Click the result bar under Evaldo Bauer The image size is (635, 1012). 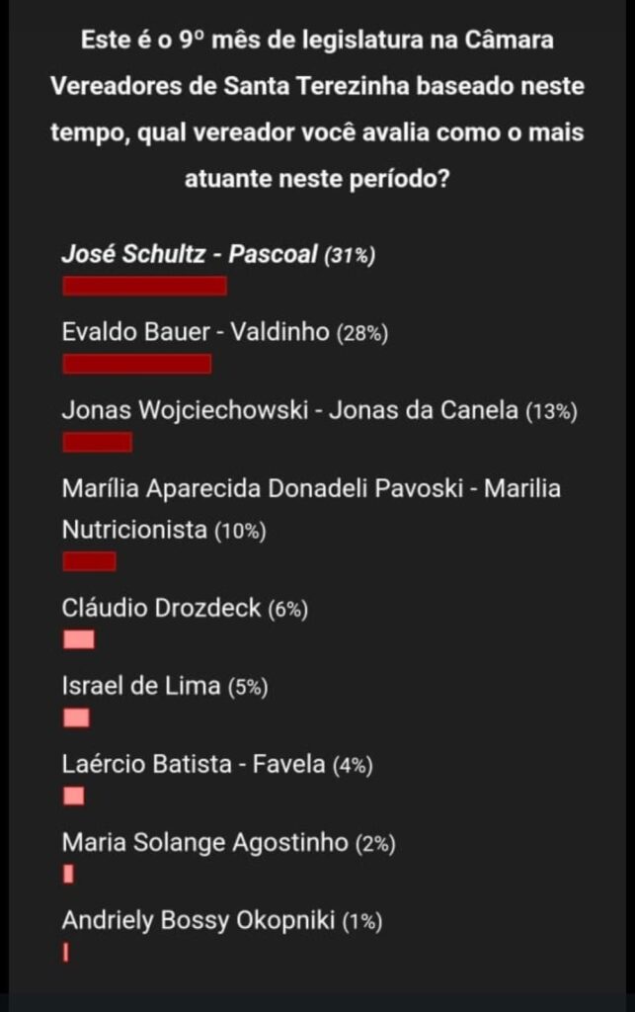click(x=136, y=365)
